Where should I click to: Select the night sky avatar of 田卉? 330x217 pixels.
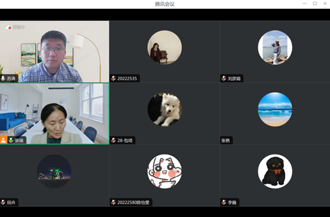(x=54, y=171)
